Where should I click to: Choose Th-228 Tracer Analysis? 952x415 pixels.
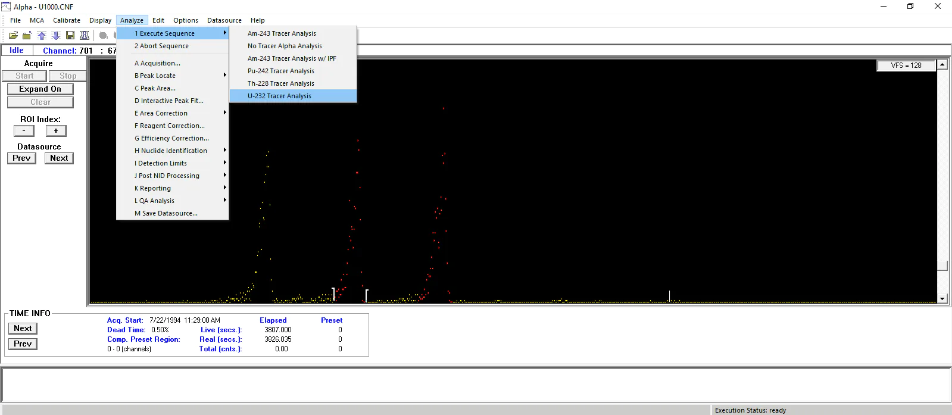coord(293,83)
